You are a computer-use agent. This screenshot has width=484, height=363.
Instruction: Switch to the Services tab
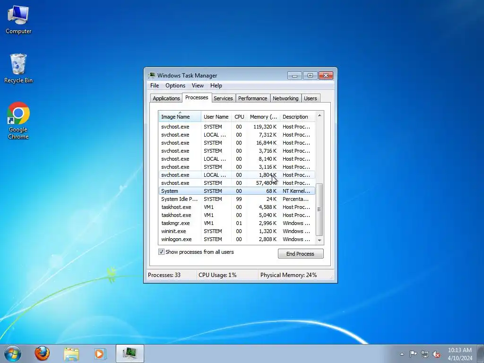(223, 98)
